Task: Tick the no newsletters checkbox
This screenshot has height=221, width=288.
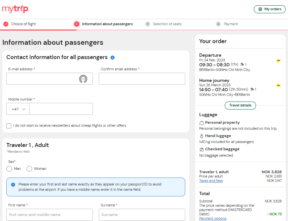Action: (9, 126)
